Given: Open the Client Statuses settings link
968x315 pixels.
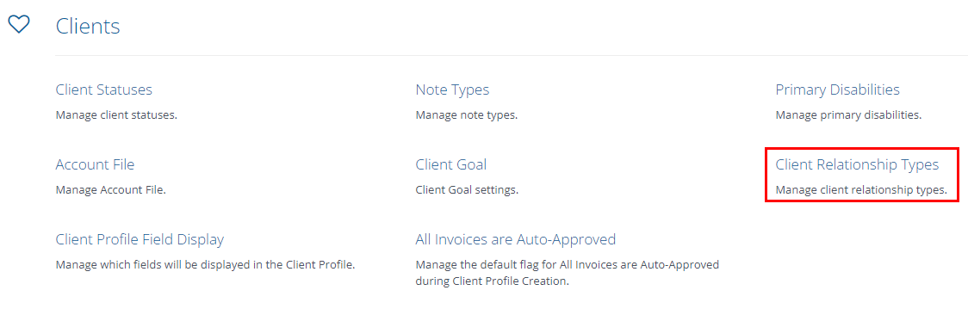Looking at the screenshot, I should click(x=103, y=90).
